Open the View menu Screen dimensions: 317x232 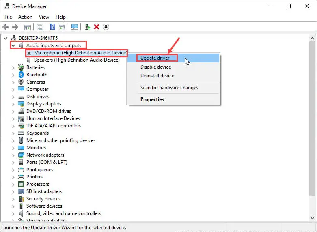click(44, 17)
